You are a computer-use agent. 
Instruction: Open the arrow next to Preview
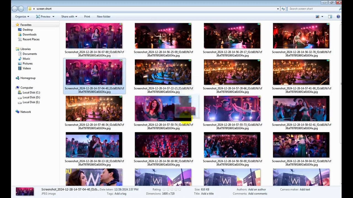coord(53,16)
